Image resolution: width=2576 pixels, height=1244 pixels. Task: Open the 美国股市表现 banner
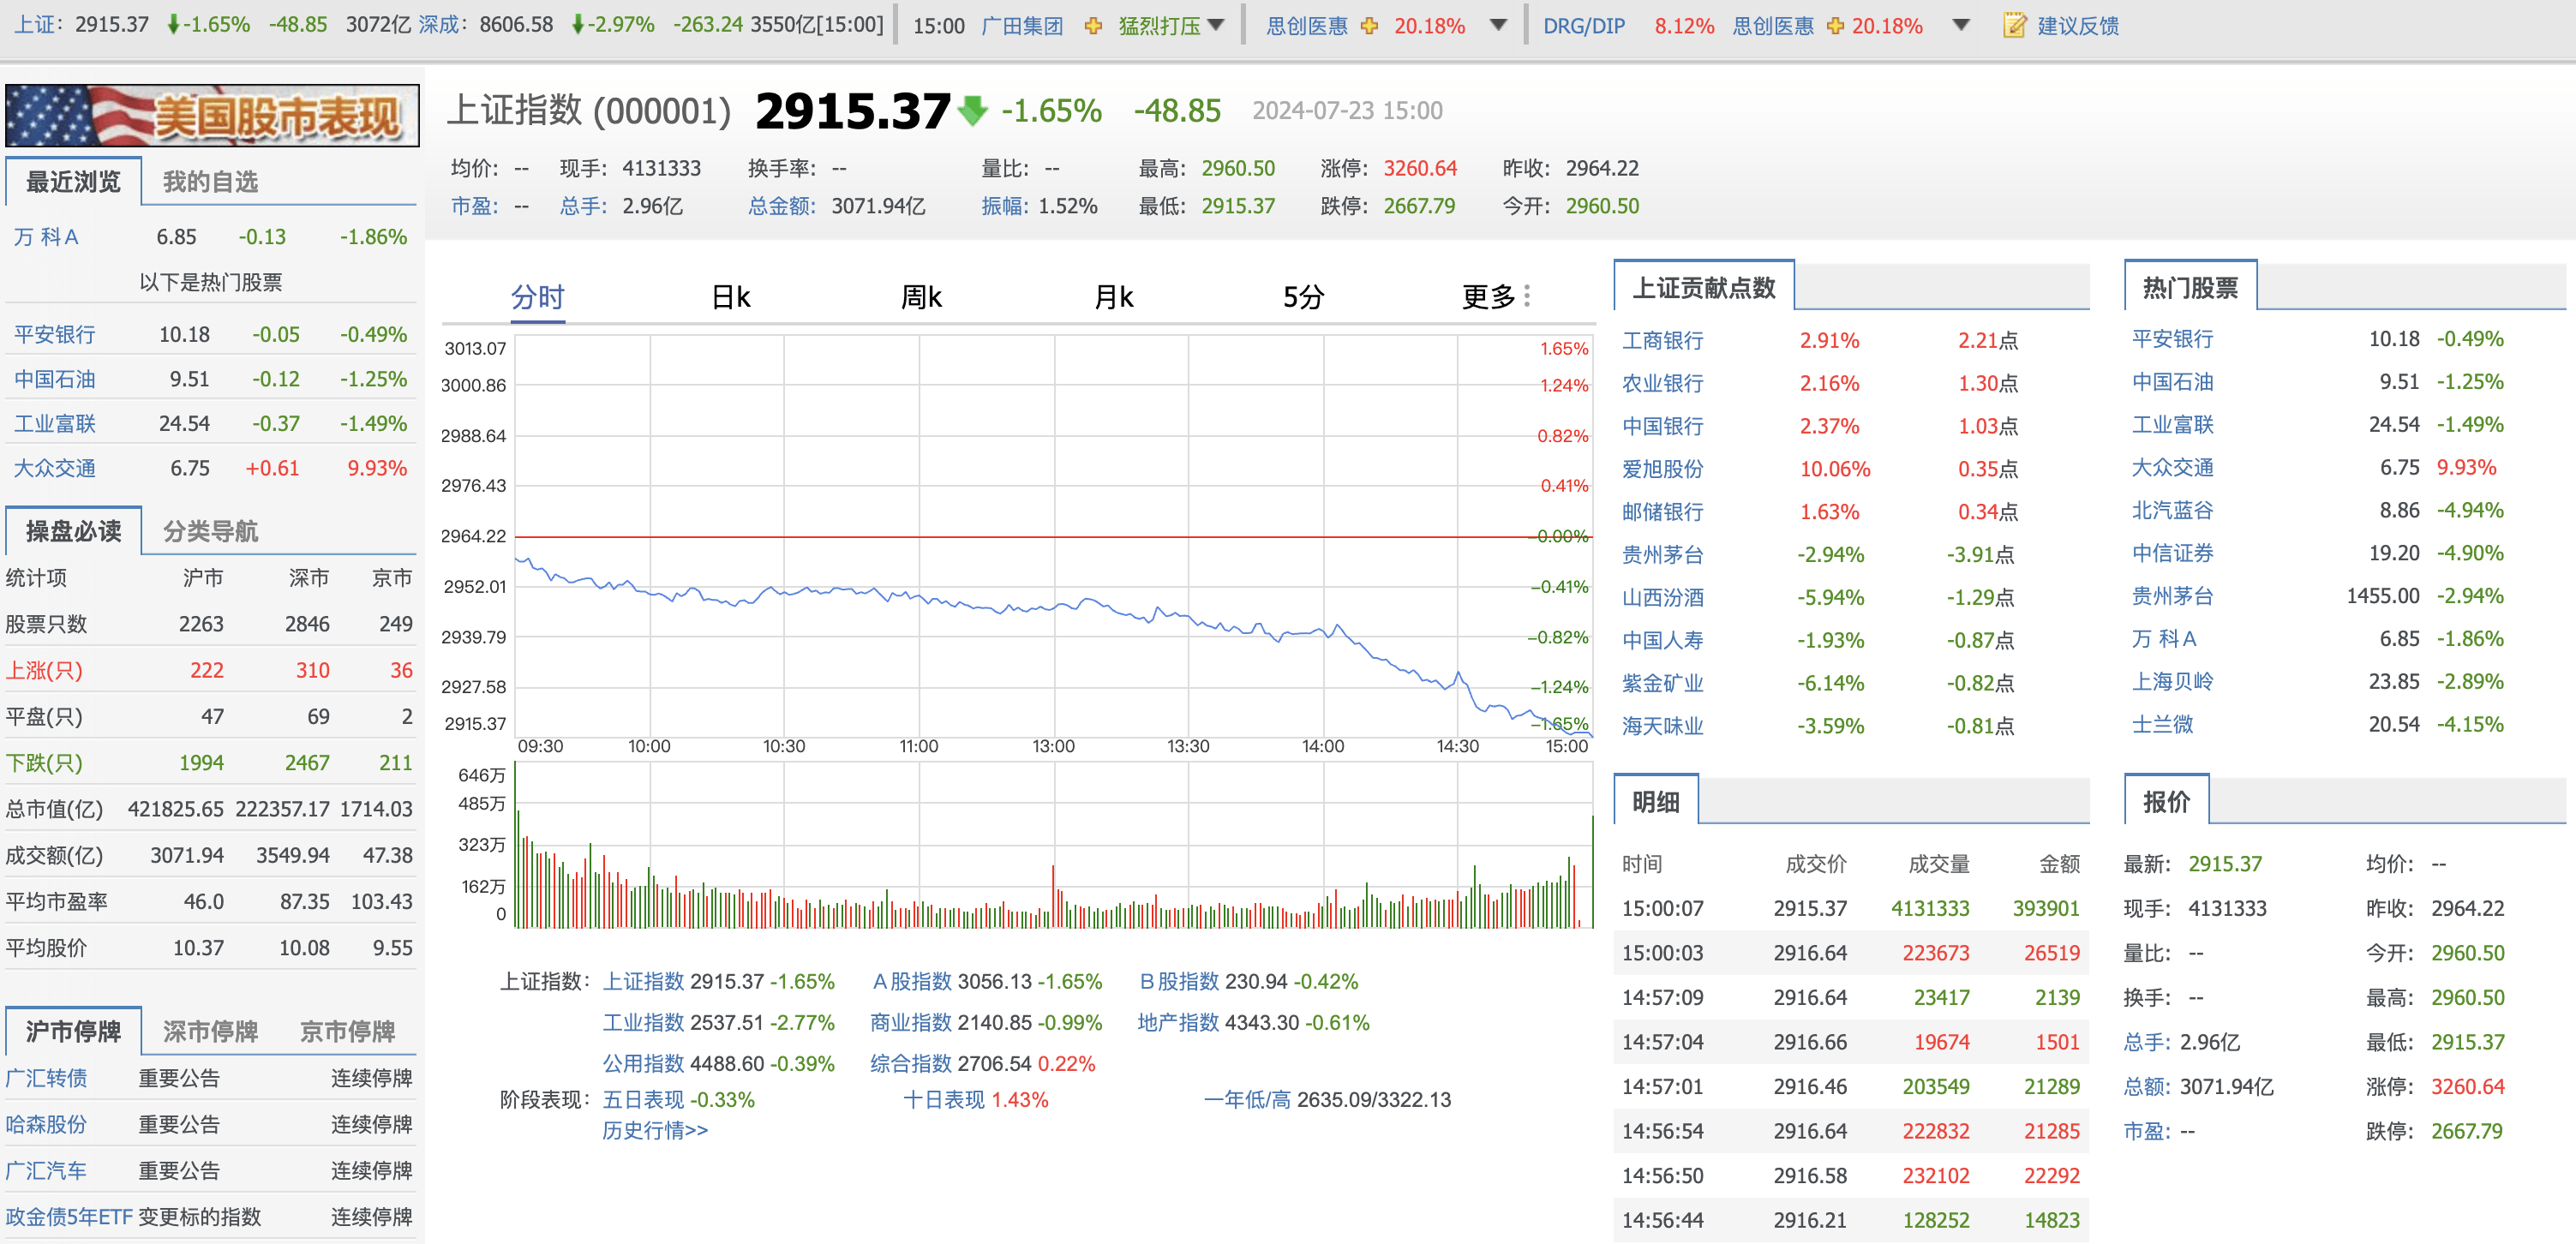coord(212,116)
